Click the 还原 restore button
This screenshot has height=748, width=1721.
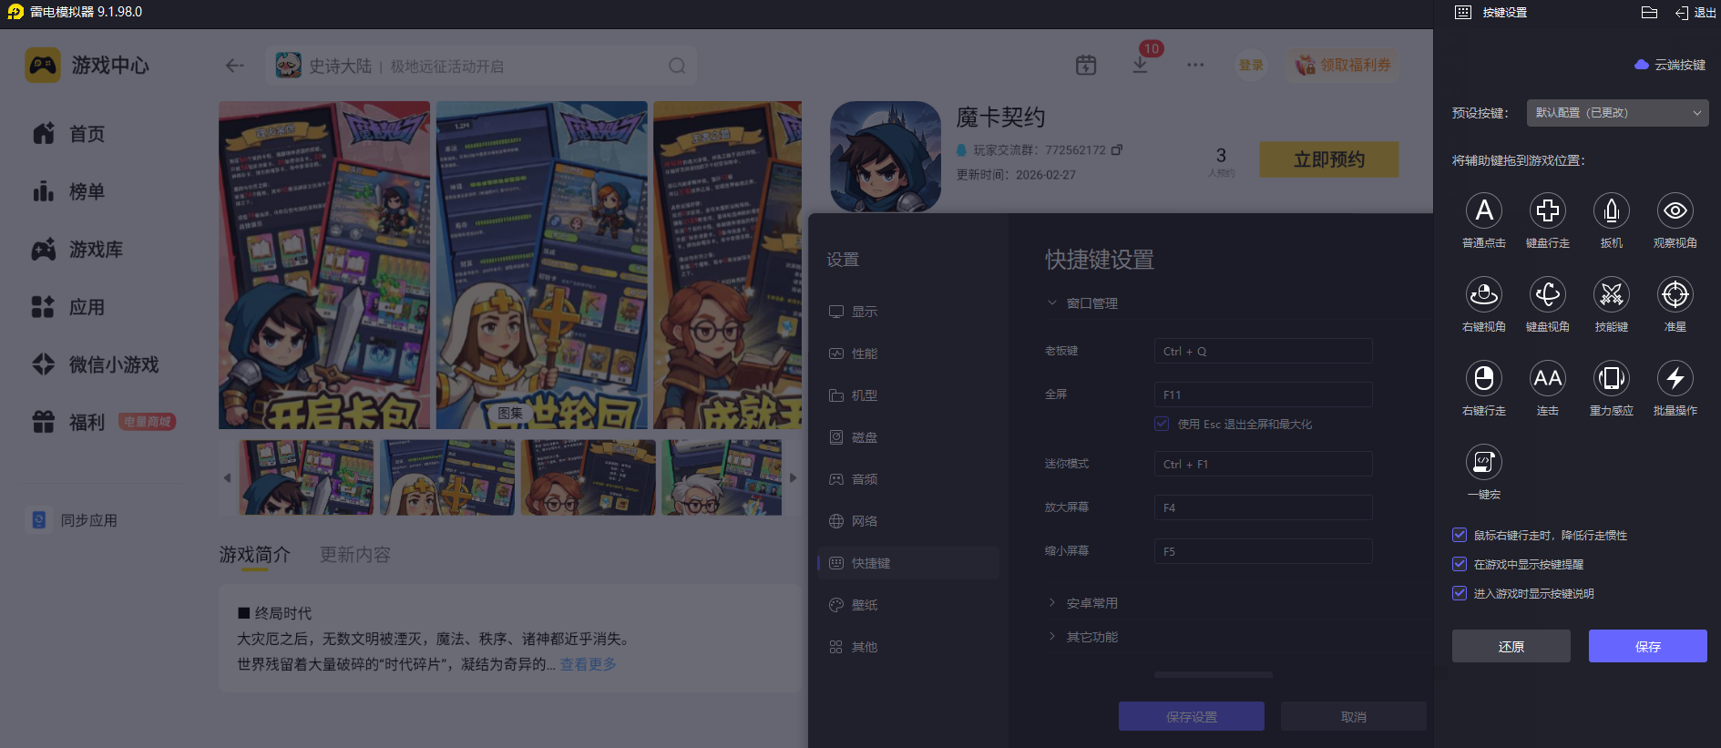(1511, 646)
